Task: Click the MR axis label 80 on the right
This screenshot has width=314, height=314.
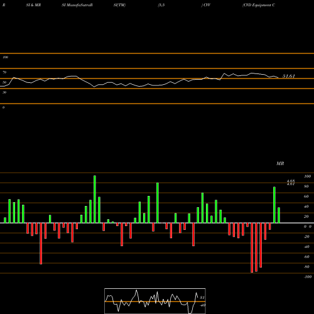Action: coord(306,187)
